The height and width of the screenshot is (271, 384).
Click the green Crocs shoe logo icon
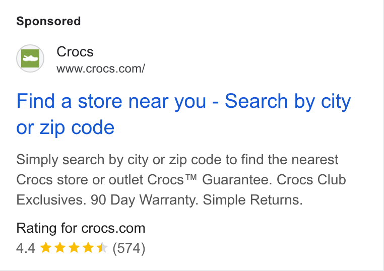pos(30,58)
